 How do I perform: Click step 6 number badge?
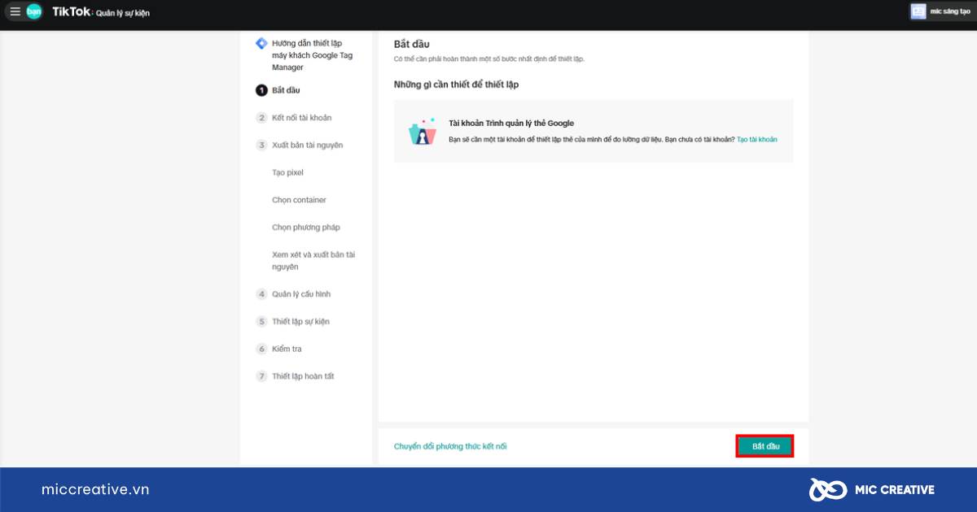tap(261, 349)
